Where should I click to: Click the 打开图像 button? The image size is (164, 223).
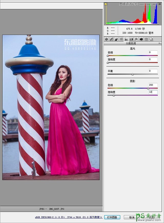(112, 217)
